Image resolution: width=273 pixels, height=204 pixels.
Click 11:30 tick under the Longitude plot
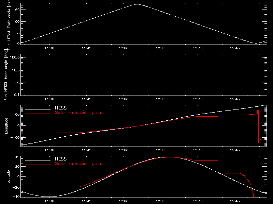tap(49, 150)
